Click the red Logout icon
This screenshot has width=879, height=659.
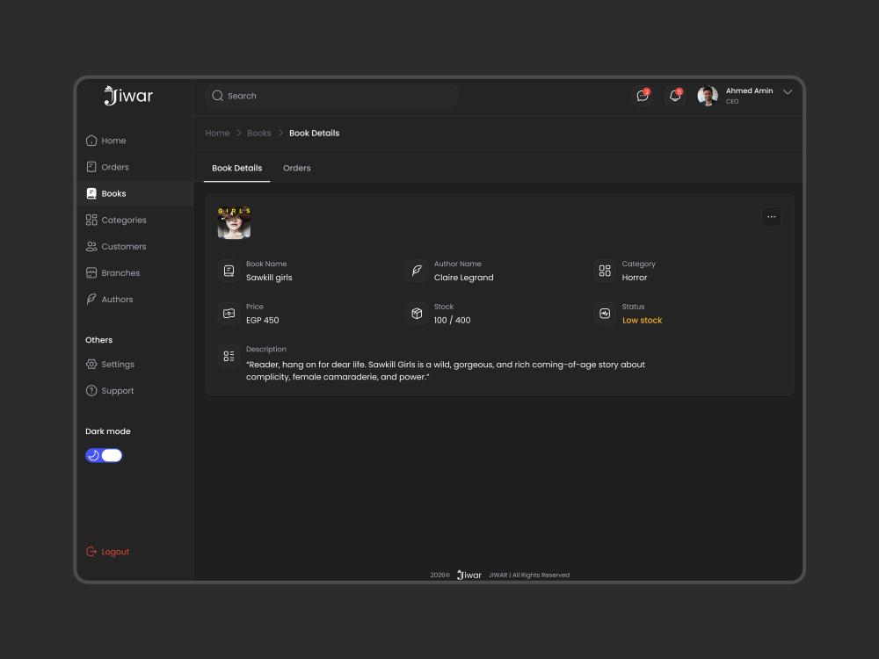[91, 552]
